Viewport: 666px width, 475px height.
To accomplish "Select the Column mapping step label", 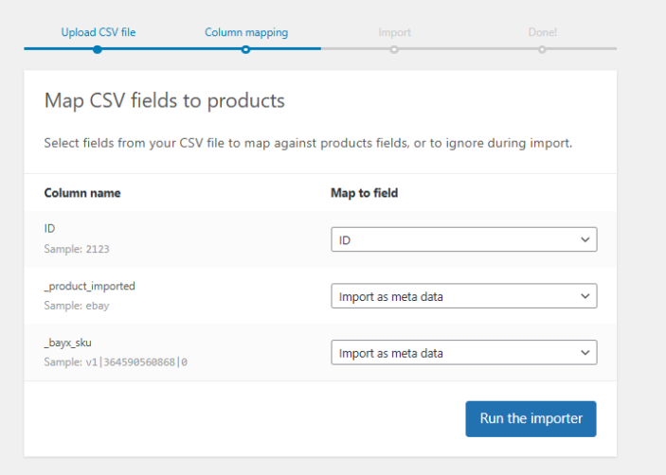I will 246,32.
